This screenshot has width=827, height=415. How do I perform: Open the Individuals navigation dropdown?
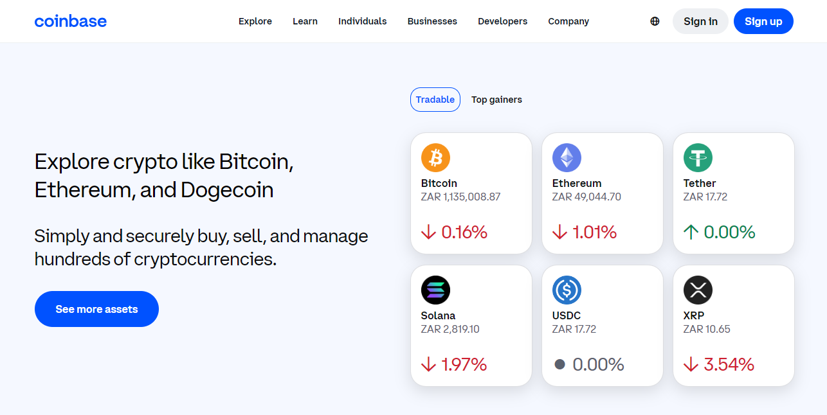pyautogui.click(x=363, y=21)
